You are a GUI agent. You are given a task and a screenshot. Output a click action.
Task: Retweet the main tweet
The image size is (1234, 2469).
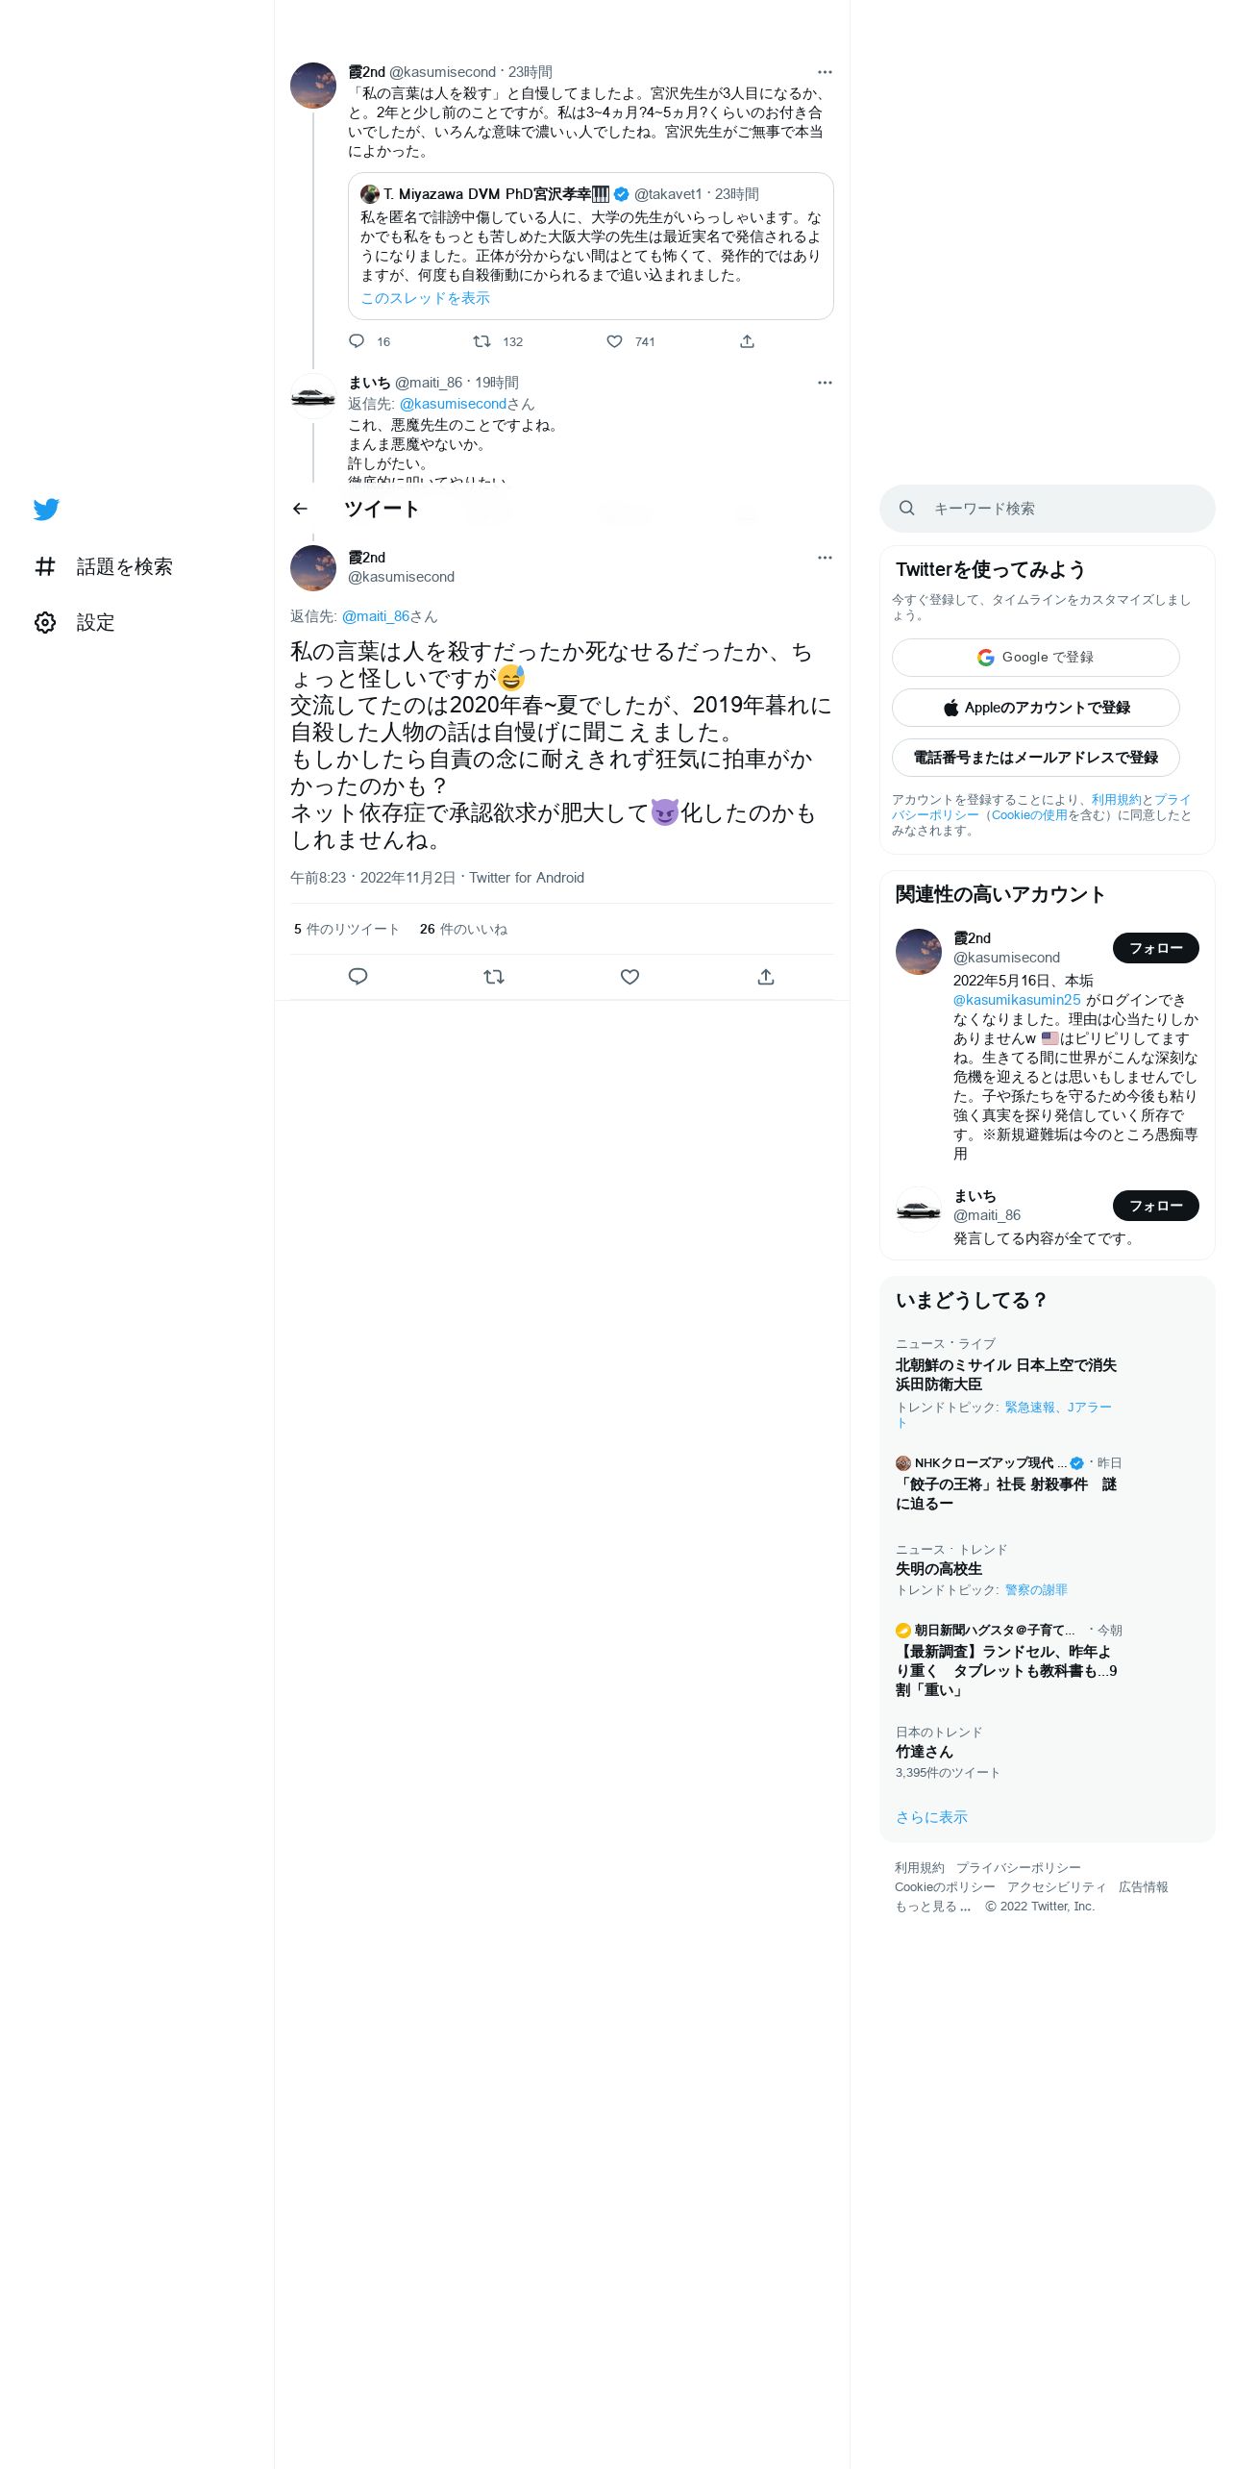pyautogui.click(x=494, y=977)
